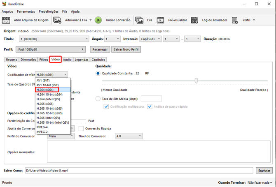Screen dimensions: 276x187
Task: Open the Quando Terminar dropdown
Action: (x=260, y=182)
